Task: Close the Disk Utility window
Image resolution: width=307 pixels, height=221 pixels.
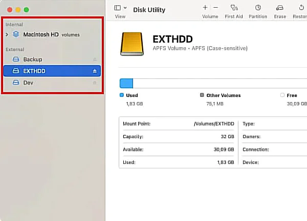Action: 10,10
